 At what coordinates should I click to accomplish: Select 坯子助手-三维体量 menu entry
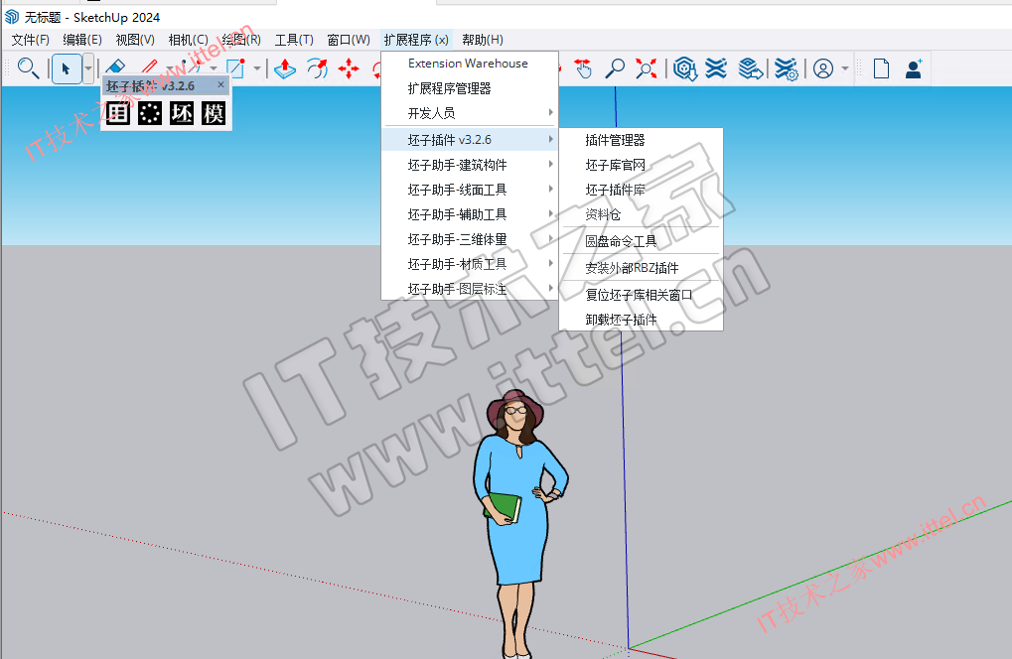(x=469, y=239)
